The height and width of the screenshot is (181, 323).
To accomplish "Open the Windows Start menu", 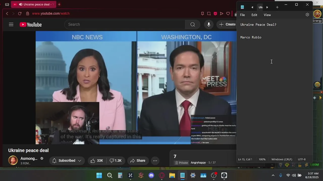I will pyautogui.click(x=99, y=175).
